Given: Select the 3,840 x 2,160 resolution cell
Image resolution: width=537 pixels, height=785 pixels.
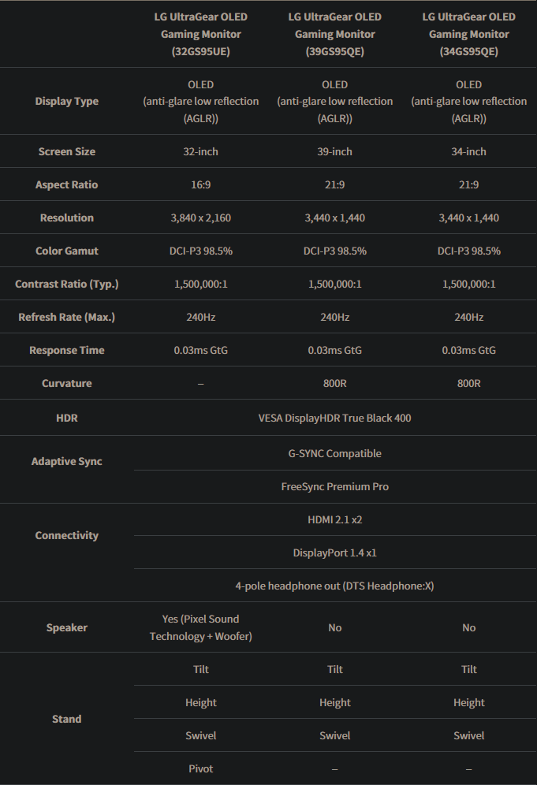Looking at the screenshot, I should point(200,218).
